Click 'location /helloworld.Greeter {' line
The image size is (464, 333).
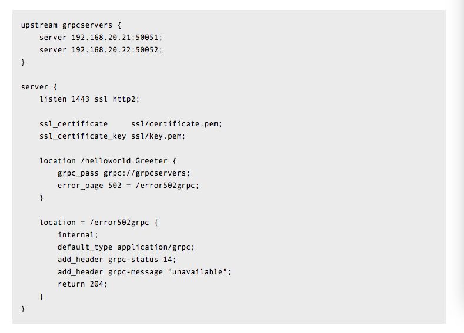(x=108, y=161)
